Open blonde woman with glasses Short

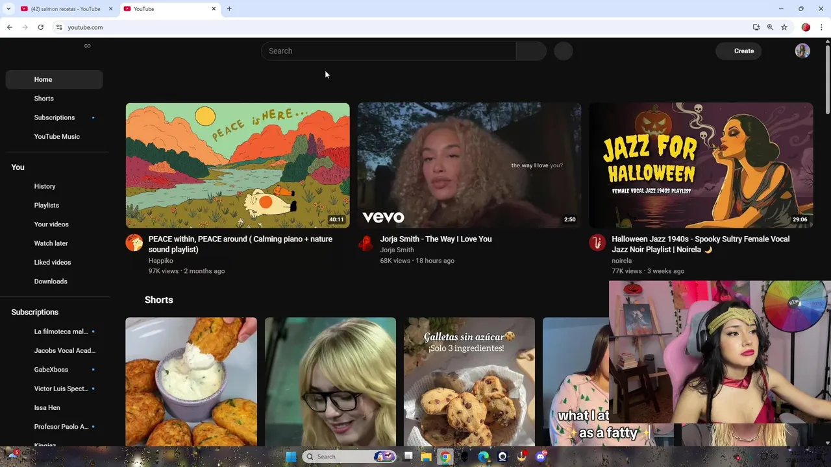[330, 381]
